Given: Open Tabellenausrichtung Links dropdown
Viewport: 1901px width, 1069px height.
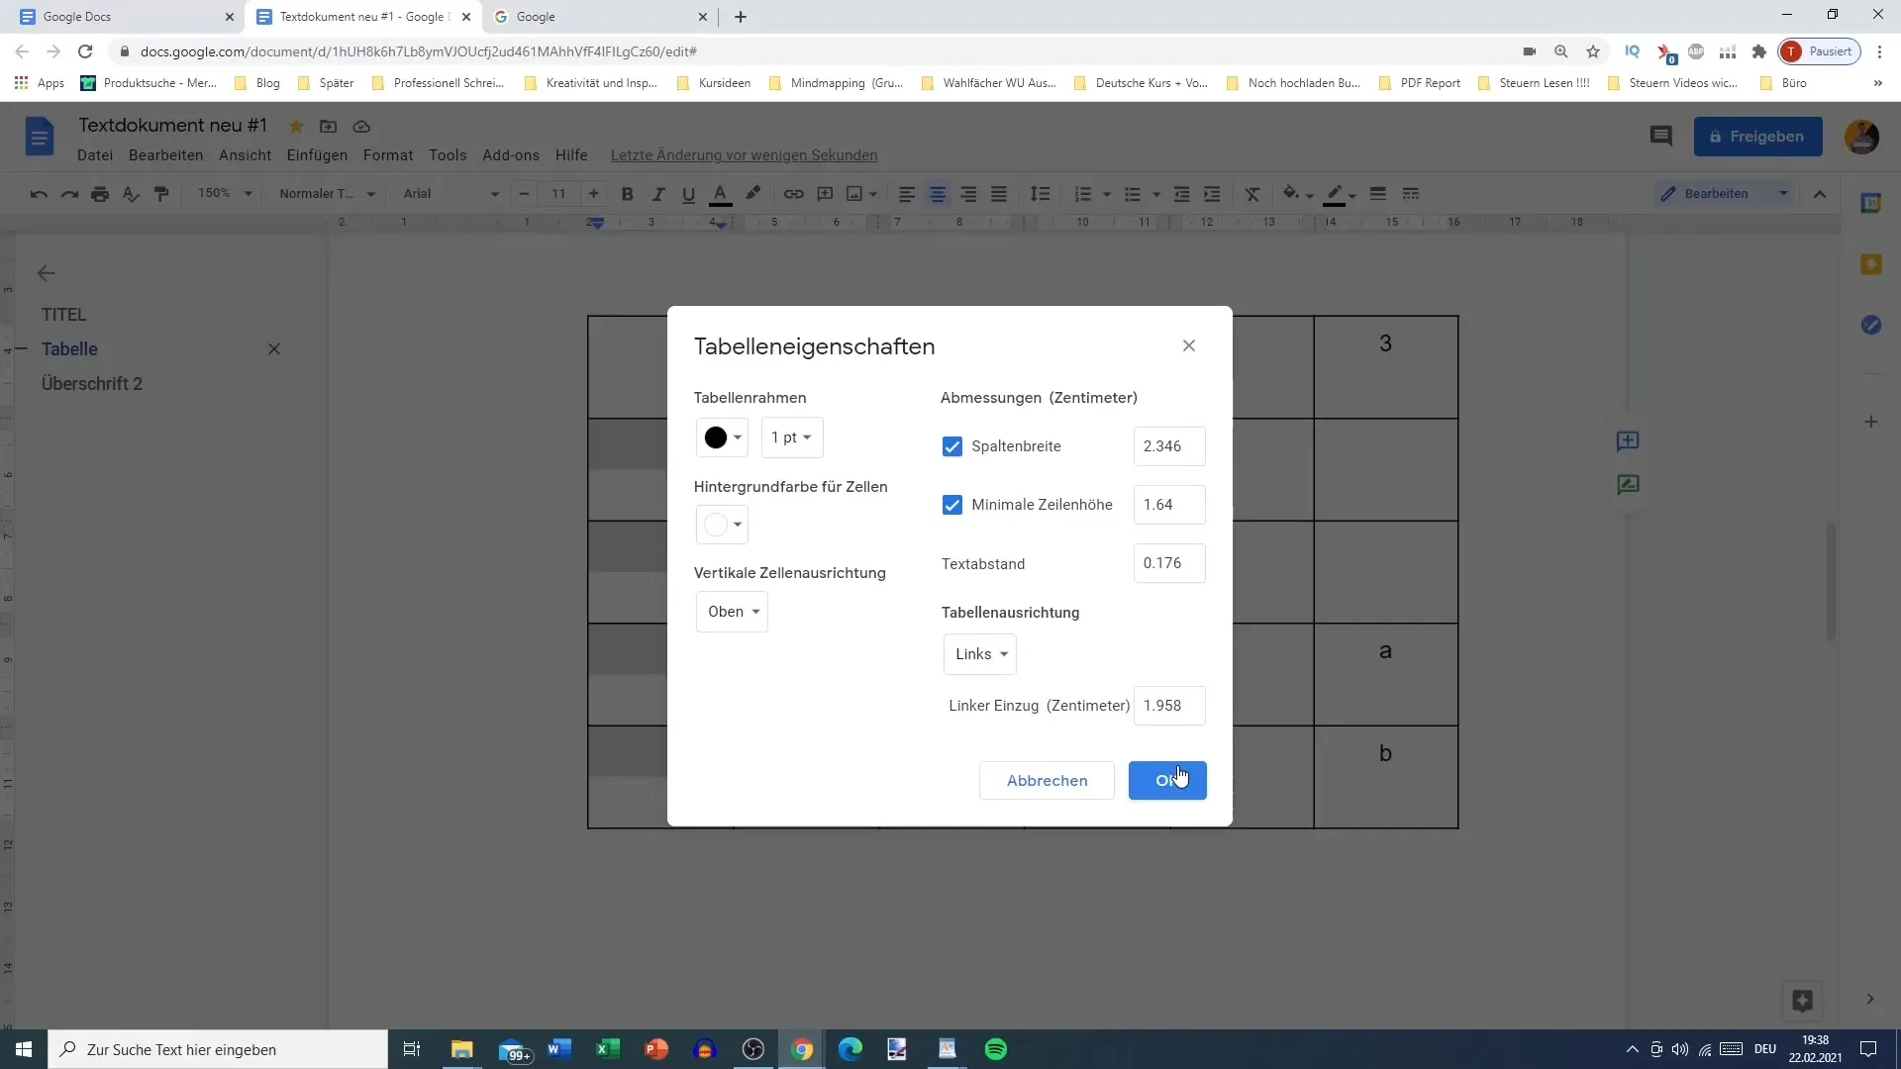Looking at the screenshot, I should [980, 654].
